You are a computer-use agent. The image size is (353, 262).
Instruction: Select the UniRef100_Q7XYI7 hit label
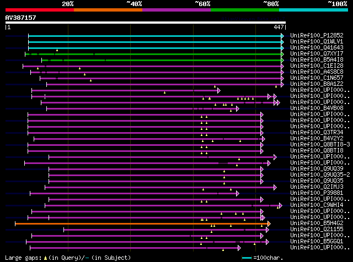click(317, 54)
